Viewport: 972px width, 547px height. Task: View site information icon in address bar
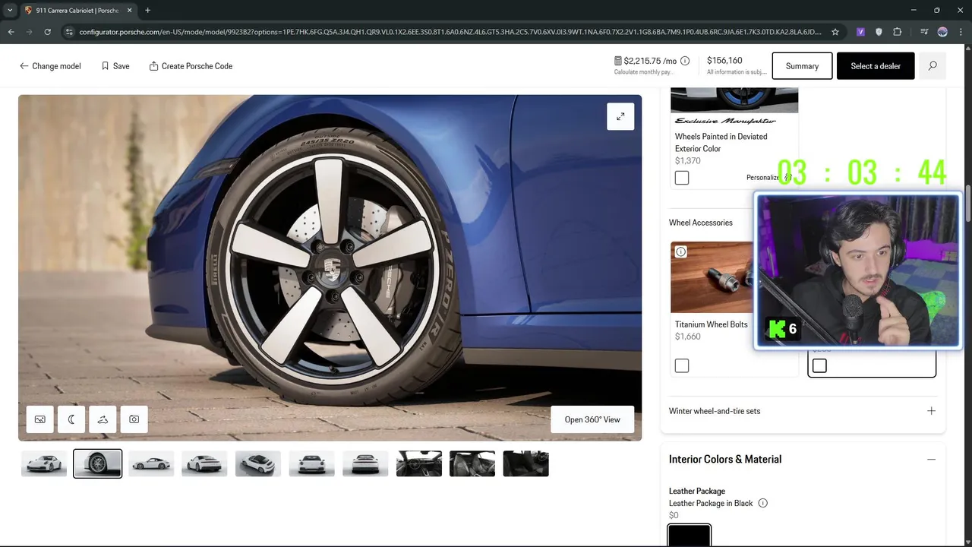[x=69, y=32]
